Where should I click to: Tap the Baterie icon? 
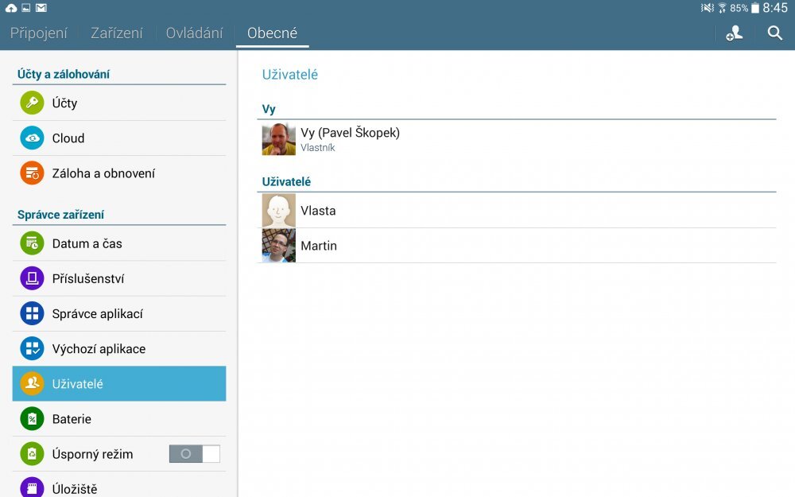point(32,419)
